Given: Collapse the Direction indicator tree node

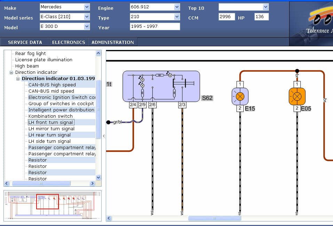Looking at the screenshot, I should (11, 72).
